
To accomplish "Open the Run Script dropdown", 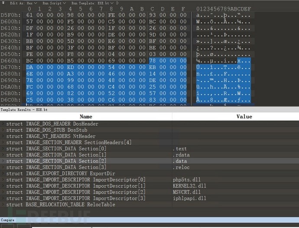I will click(54, 3).
